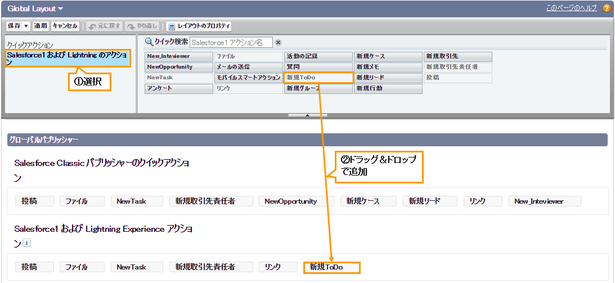615x283 pixels.
Task: Select 新規取引先 in the action palette
Action: (457, 56)
